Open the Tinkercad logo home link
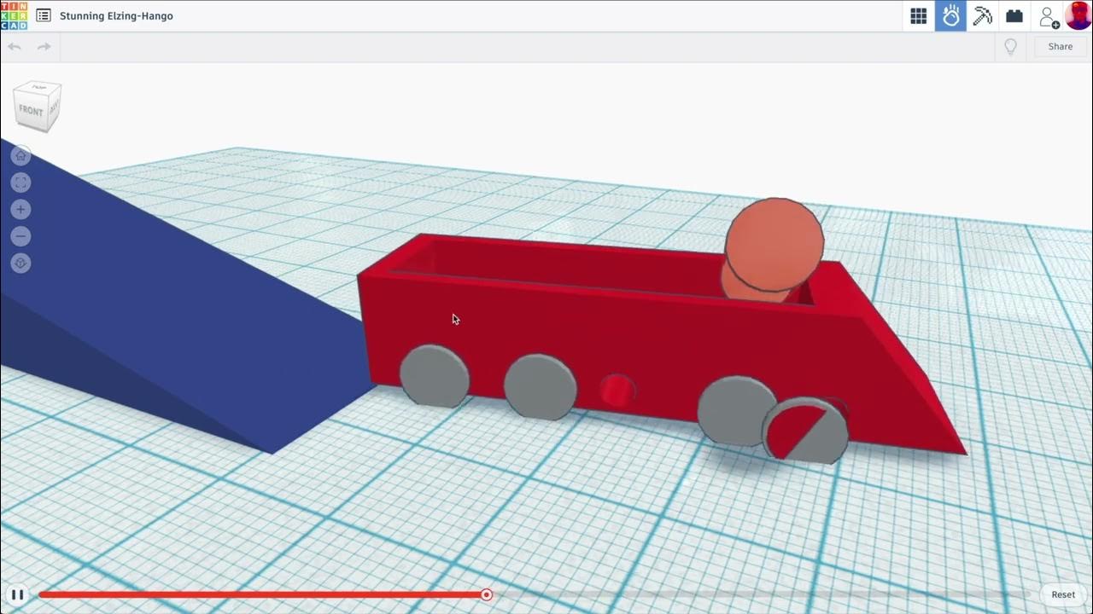The height and width of the screenshot is (614, 1093). click(14, 15)
